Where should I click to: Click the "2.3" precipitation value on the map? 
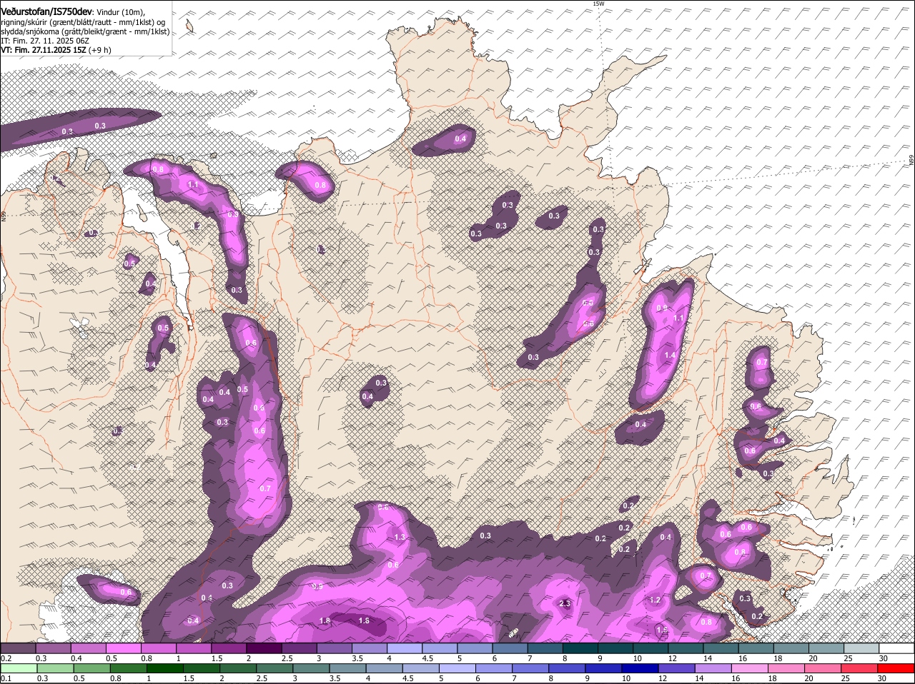click(x=564, y=603)
